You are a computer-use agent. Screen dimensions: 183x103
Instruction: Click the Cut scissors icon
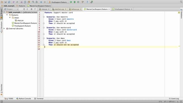[x=21, y=2]
